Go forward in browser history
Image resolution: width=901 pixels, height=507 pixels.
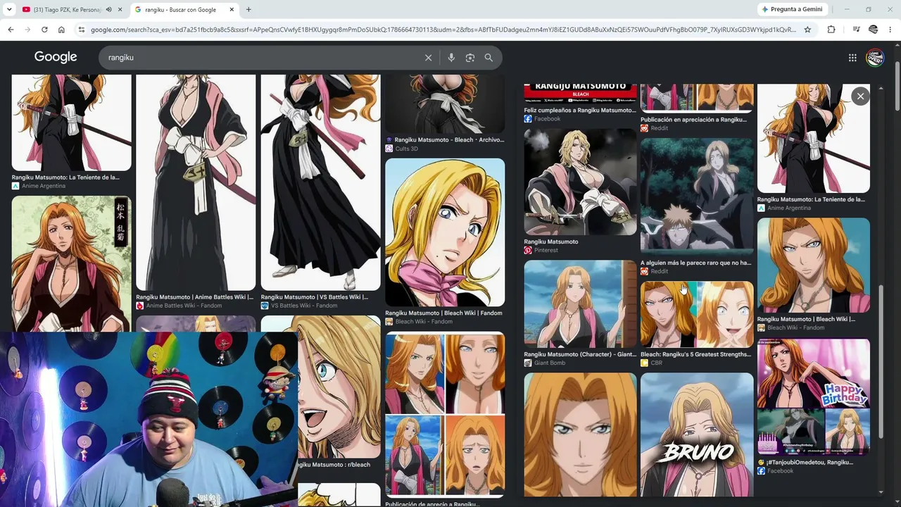27,30
